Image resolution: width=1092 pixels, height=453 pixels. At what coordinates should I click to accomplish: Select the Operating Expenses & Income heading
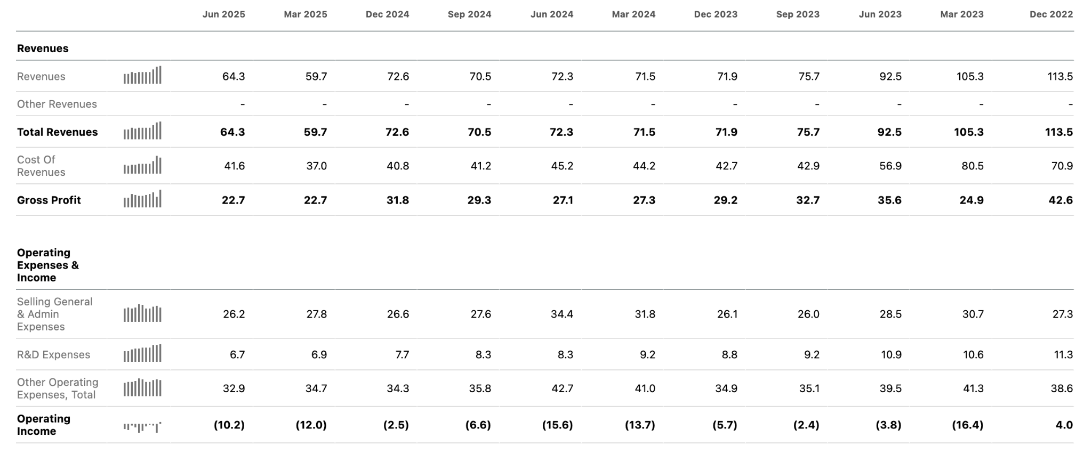click(48, 265)
